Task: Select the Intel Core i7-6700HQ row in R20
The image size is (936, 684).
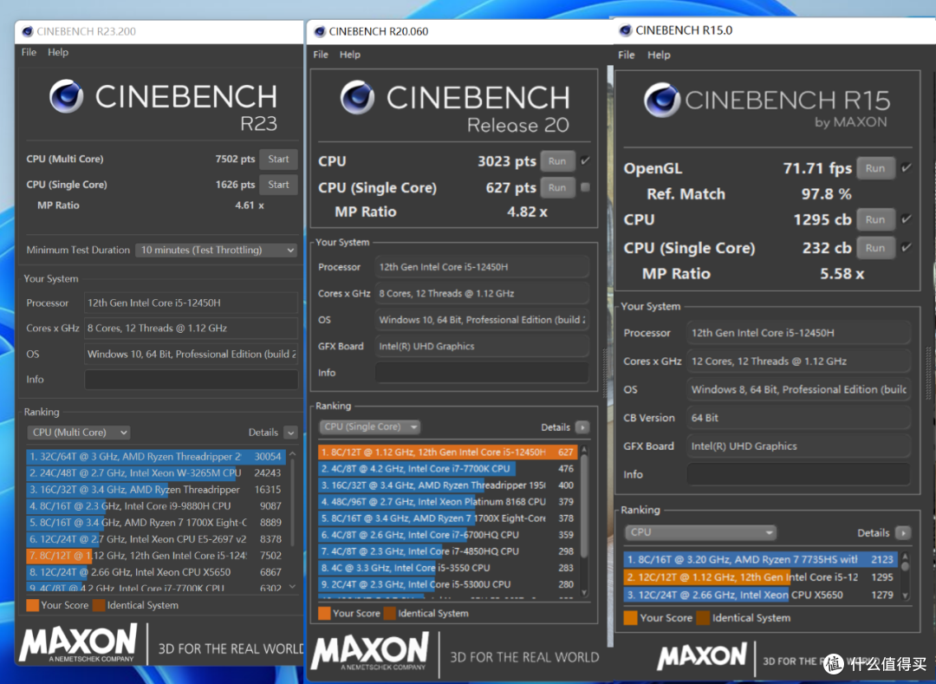Action: [448, 535]
